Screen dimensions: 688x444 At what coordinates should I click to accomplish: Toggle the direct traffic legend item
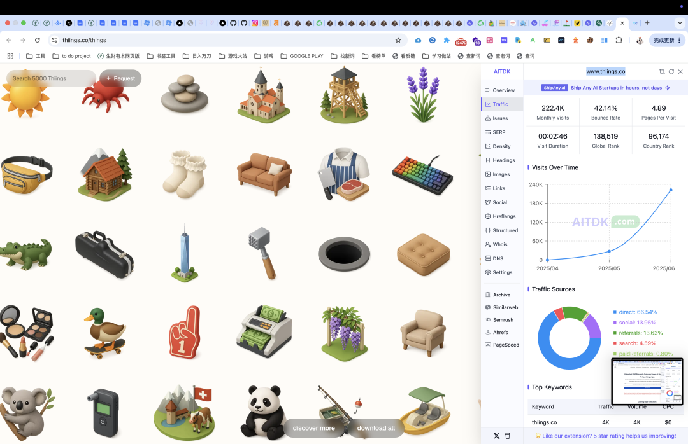pos(635,312)
